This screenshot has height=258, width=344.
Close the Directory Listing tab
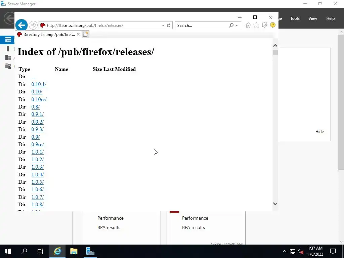(78, 34)
